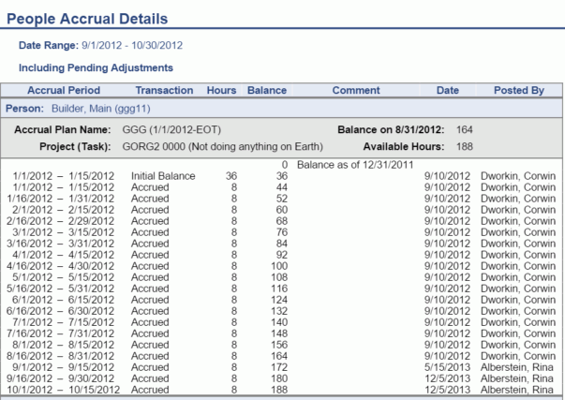Click the 5/15/2013 posting date
565x400 pixels.
coord(446,367)
